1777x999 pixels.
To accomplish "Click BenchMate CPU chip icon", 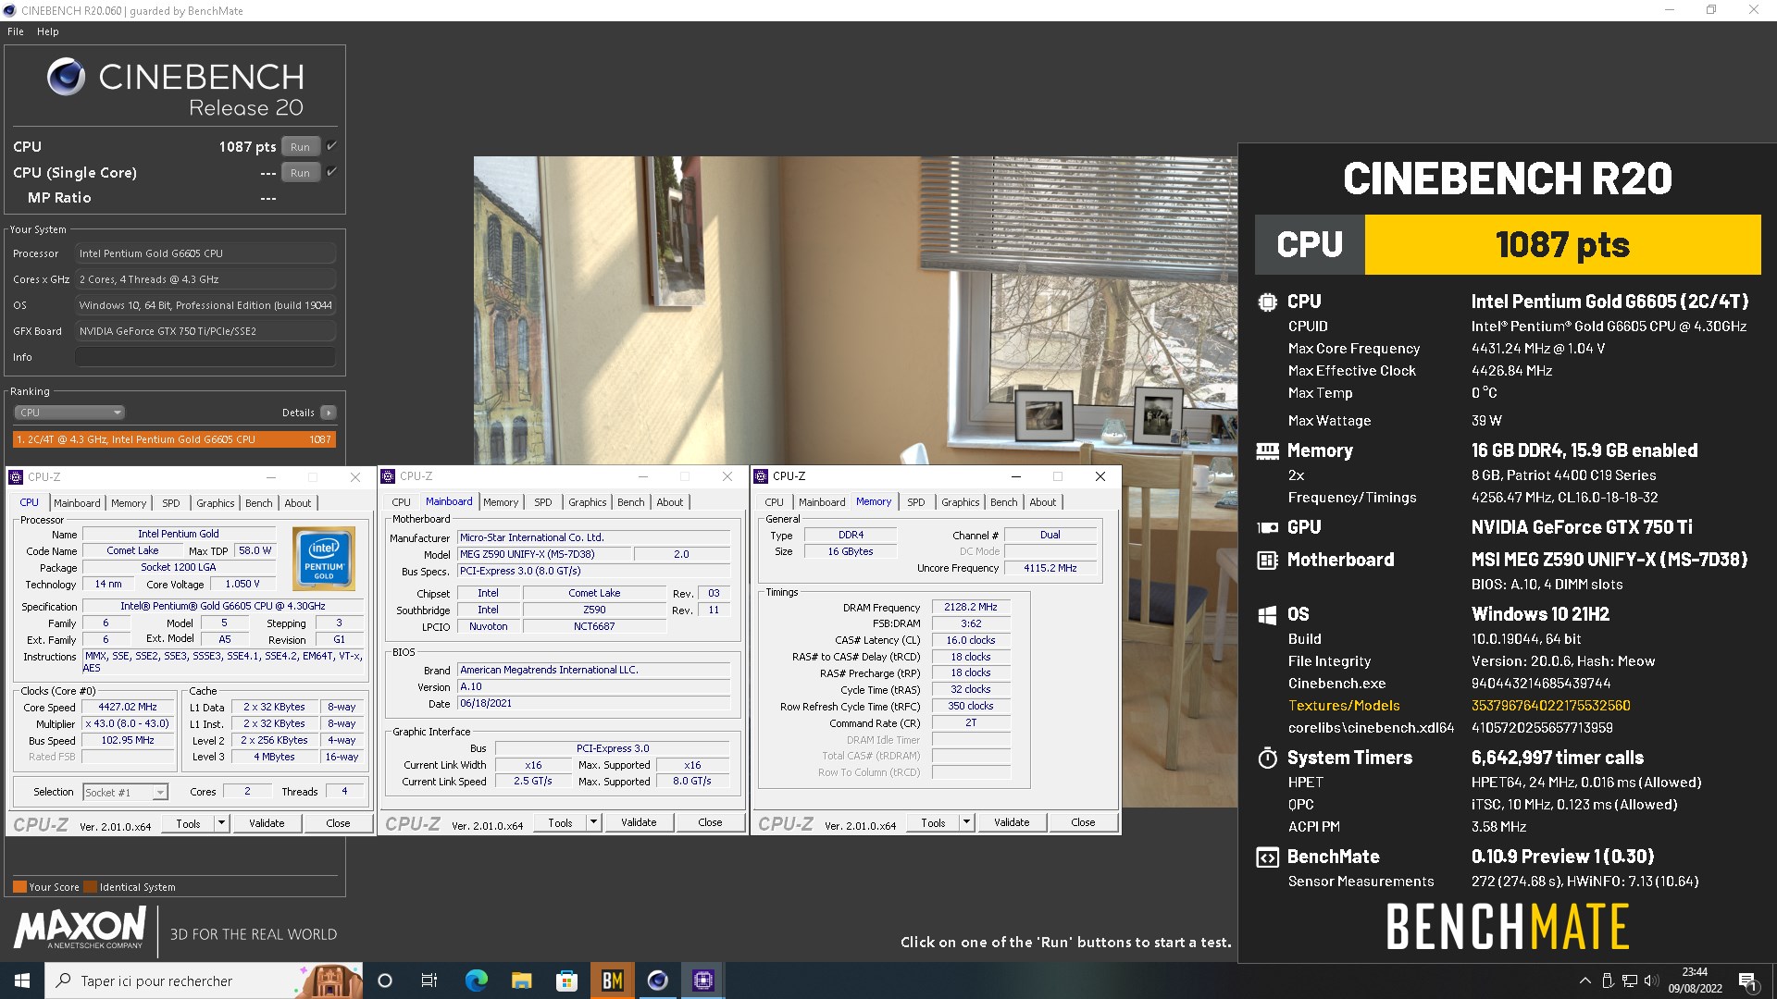I will pyautogui.click(x=1267, y=302).
